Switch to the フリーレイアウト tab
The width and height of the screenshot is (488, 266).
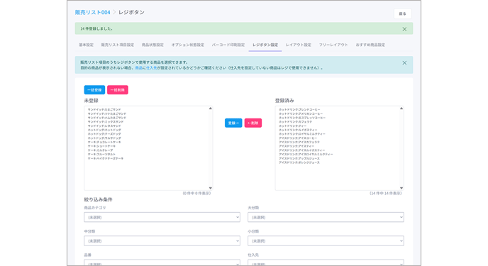click(333, 45)
